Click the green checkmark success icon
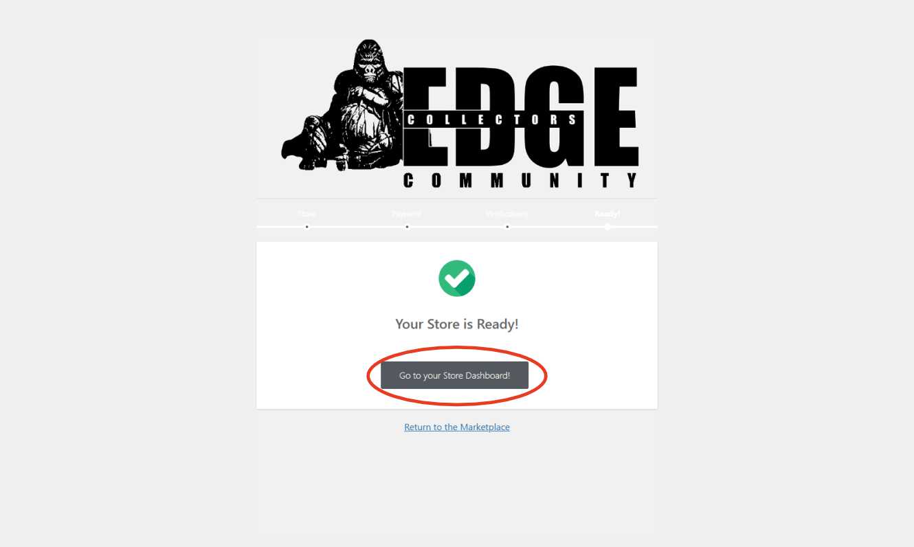914x547 pixels. click(457, 278)
